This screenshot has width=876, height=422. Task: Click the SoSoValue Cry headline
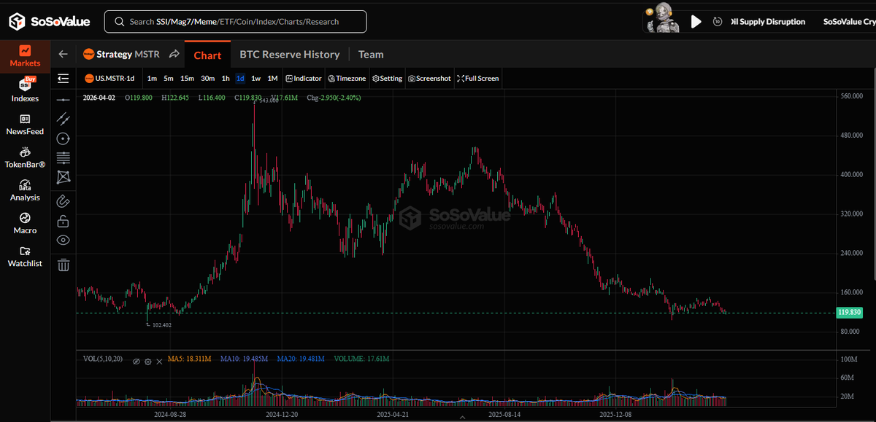point(849,22)
